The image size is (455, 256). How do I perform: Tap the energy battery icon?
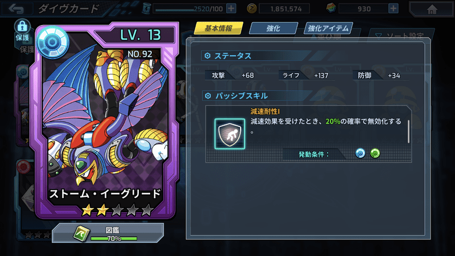[x=146, y=9]
